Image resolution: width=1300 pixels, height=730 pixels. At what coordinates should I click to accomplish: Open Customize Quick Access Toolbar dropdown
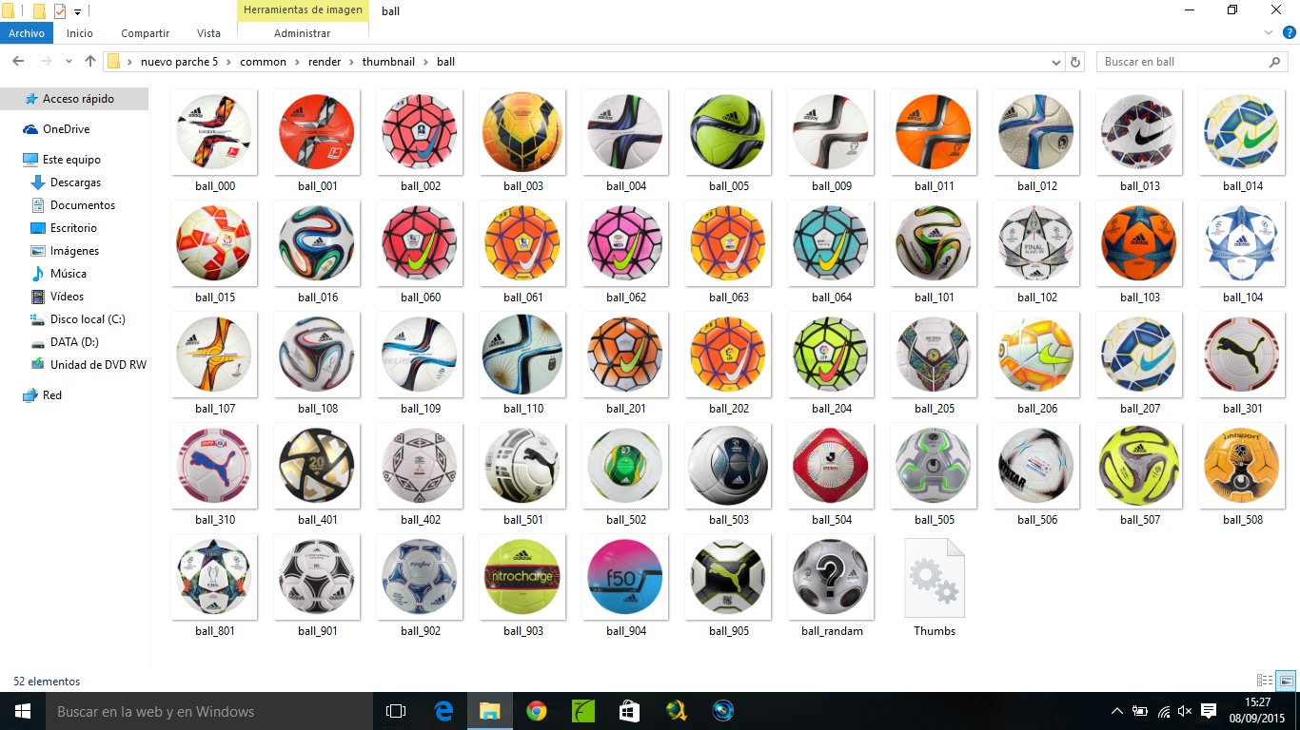point(78,12)
